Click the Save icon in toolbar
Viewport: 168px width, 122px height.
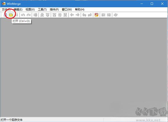pos(17,15)
